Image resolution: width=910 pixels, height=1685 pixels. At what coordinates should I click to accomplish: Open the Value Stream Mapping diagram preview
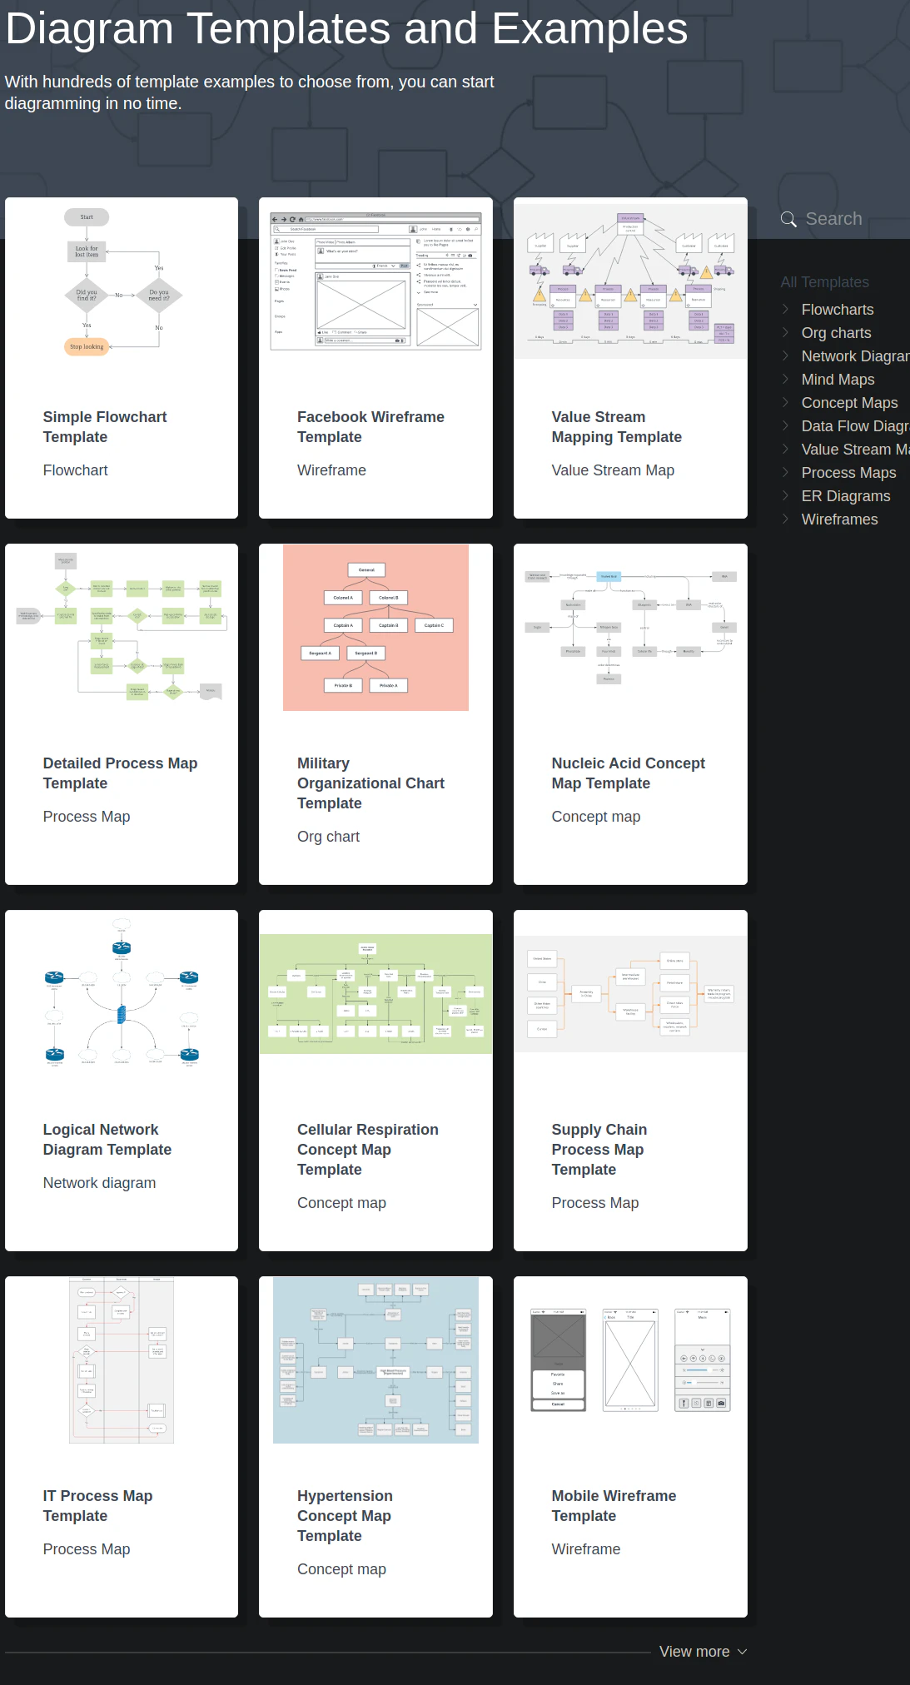630,281
